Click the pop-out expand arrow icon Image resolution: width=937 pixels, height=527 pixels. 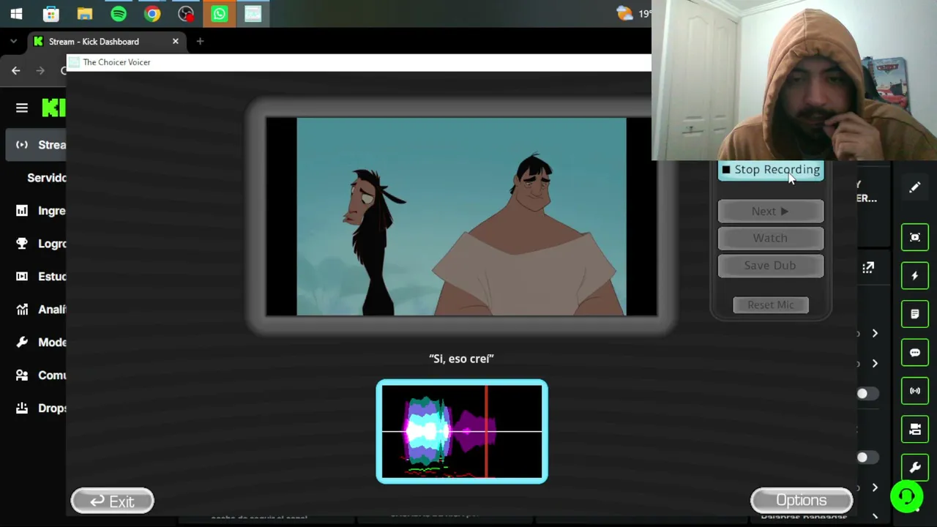coord(868,268)
